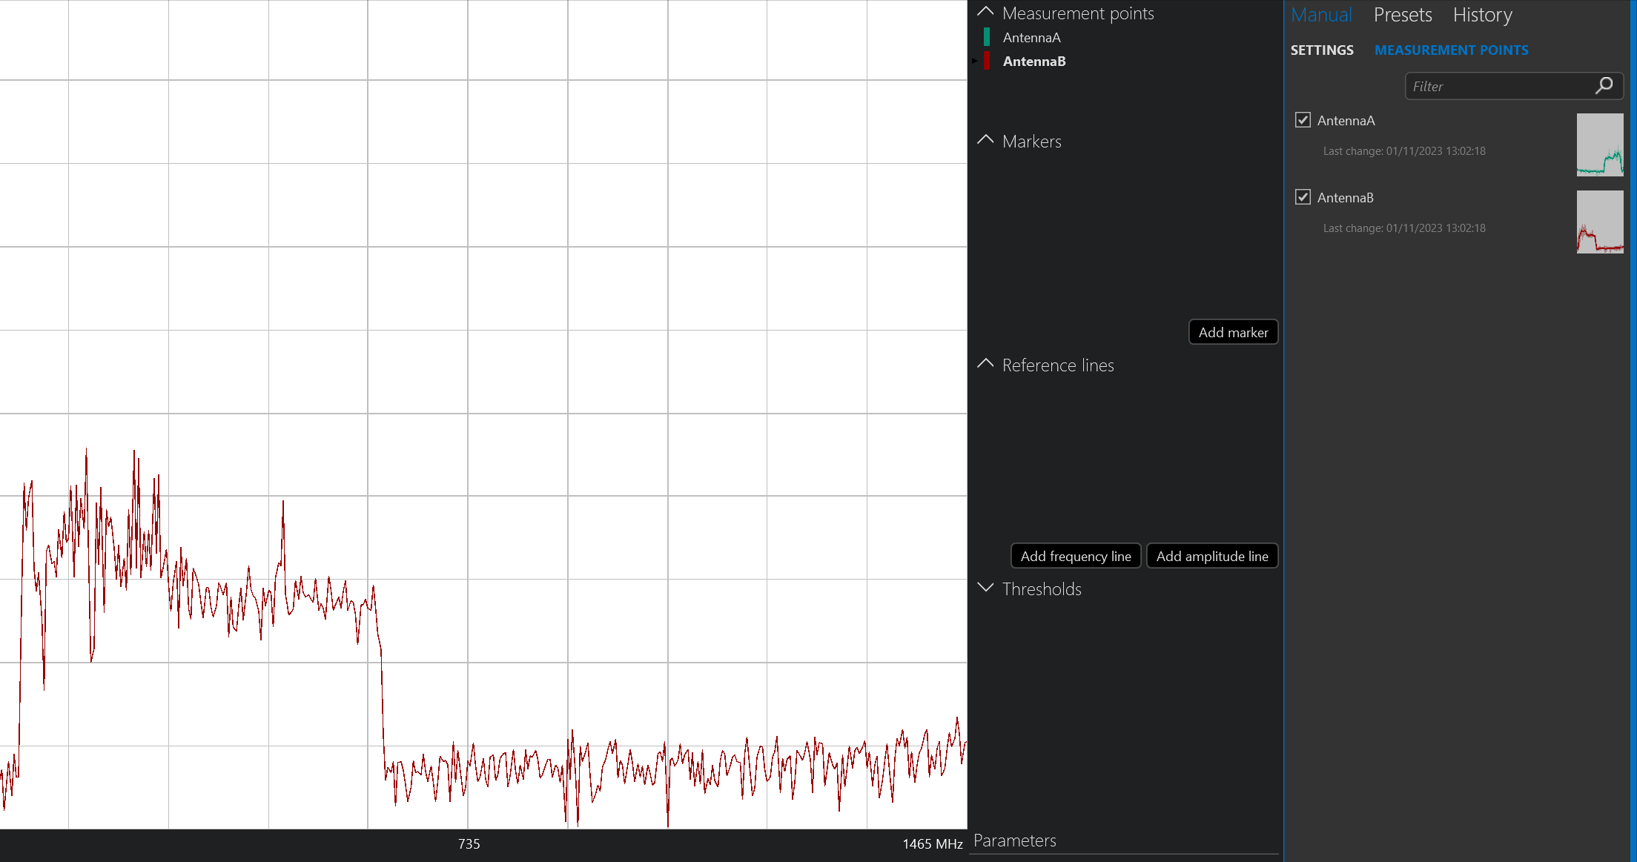Click the filter search magnifier icon

[x=1604, y=86]
